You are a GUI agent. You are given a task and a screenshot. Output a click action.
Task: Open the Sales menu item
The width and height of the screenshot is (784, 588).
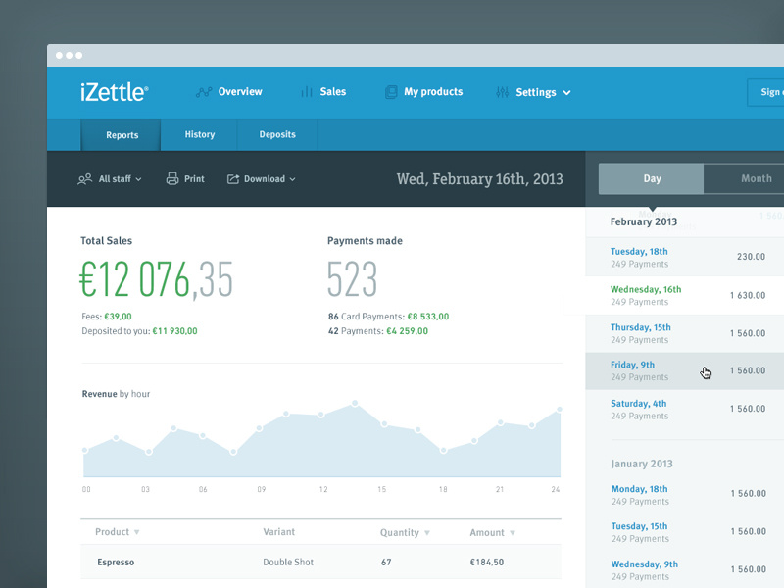(x=333, y=92)
